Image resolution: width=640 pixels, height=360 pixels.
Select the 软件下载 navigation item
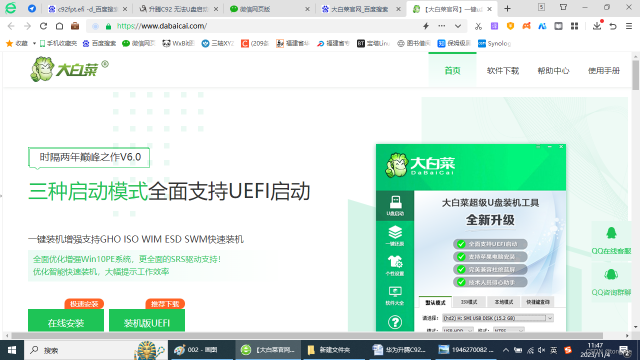tap(503, 70)
